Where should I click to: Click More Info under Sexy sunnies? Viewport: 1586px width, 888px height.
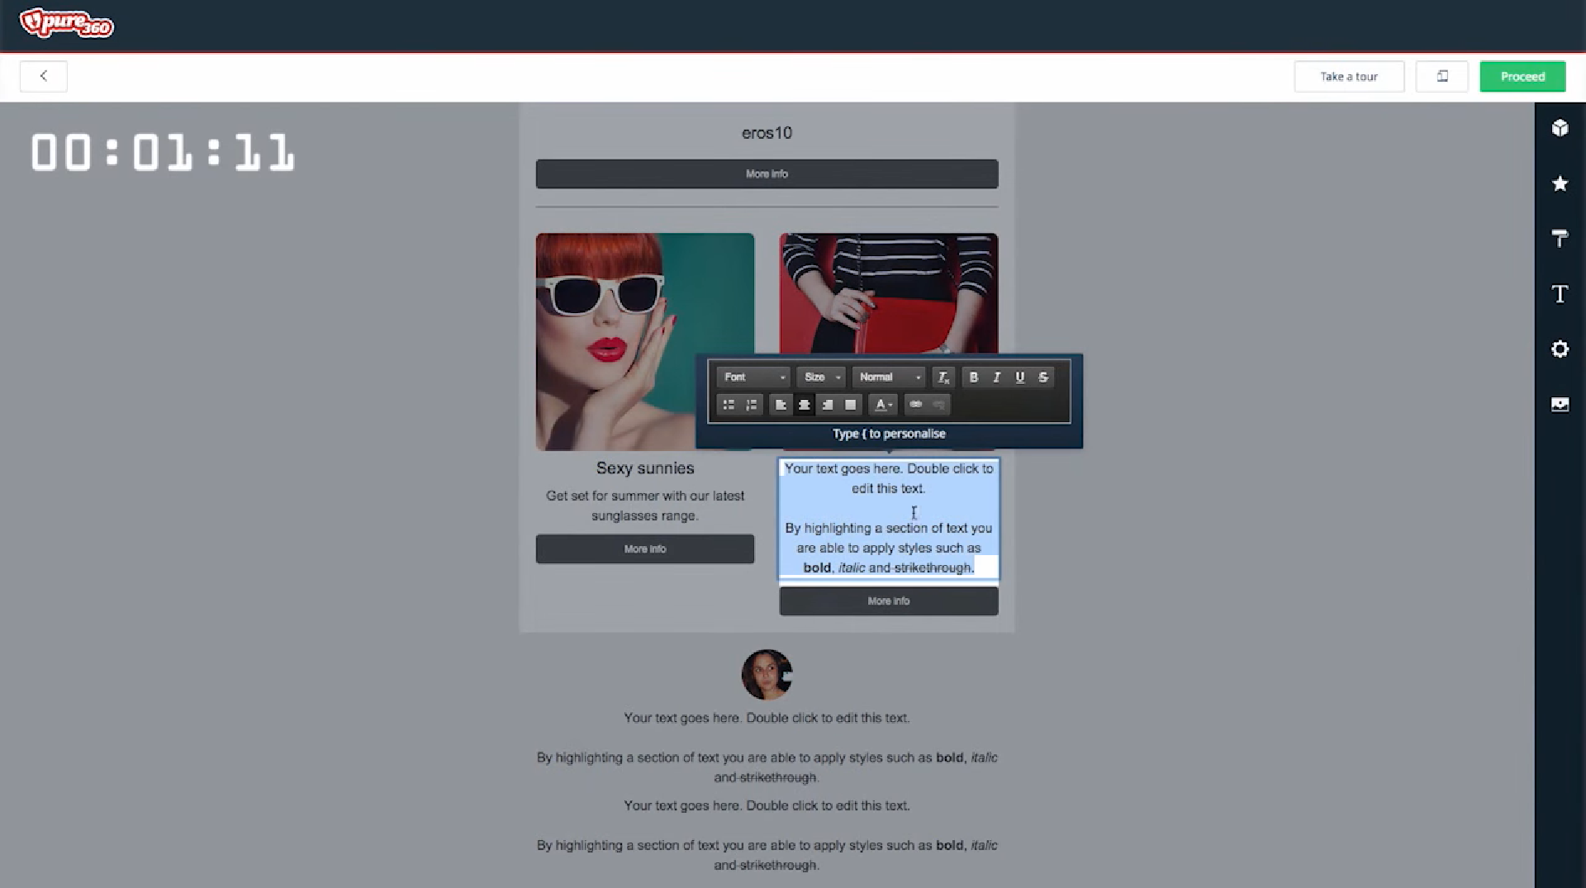(644, 549)
